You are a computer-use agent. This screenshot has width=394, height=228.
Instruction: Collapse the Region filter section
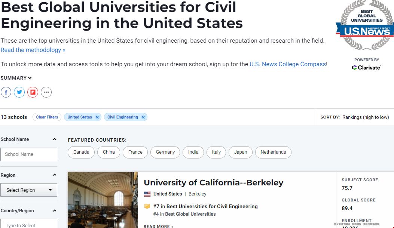[x=55, y=175]
